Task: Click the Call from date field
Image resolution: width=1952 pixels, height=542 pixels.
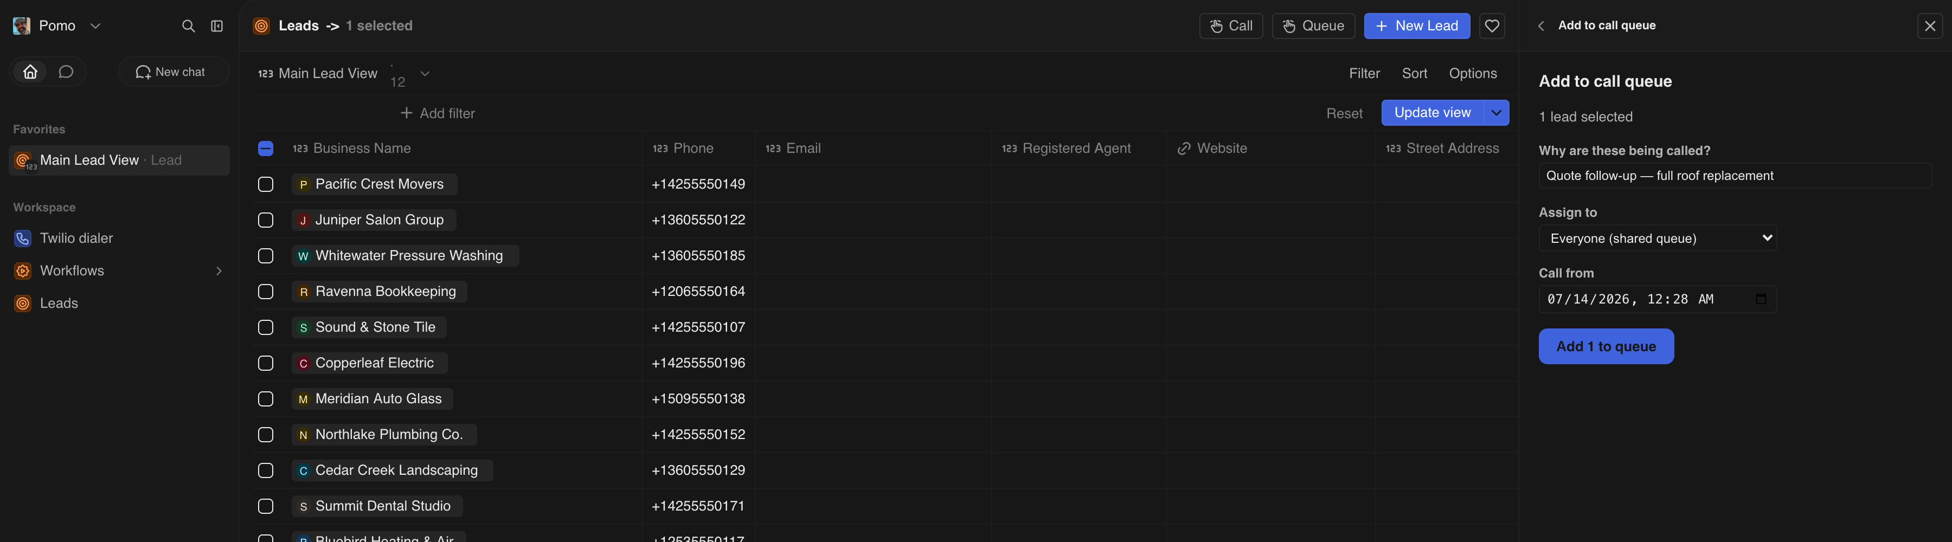Action: click(x=1657, y=299)
